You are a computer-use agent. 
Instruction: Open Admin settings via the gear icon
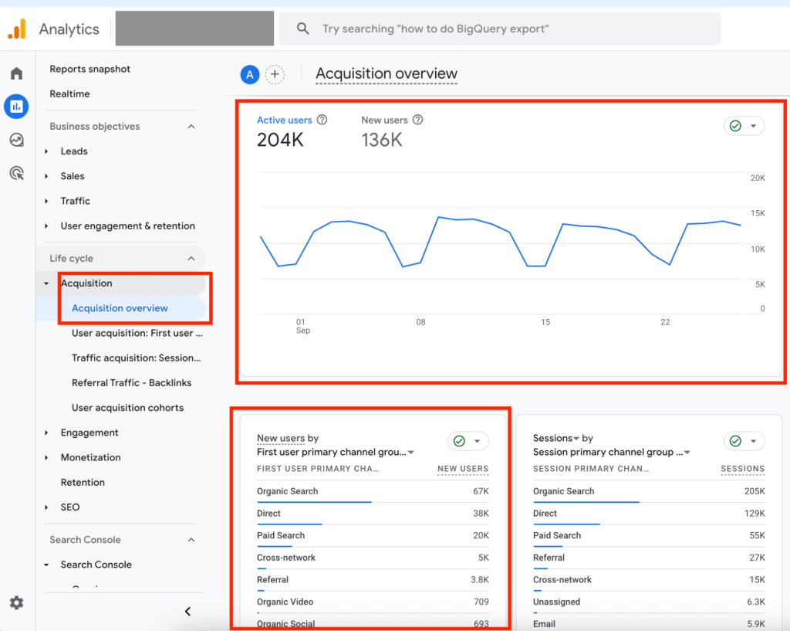(x=16, y=602)
